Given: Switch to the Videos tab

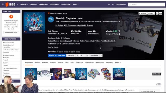Looking at the screenshot, I should pyautogui.click(x=60, y=63).
